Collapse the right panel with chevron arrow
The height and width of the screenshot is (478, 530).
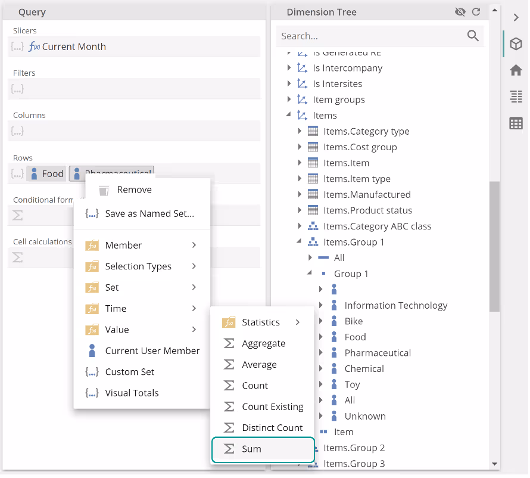516,17
